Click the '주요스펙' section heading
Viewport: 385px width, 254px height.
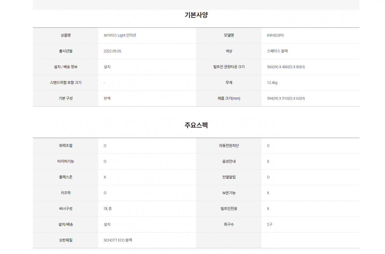[x=196, y=125]
